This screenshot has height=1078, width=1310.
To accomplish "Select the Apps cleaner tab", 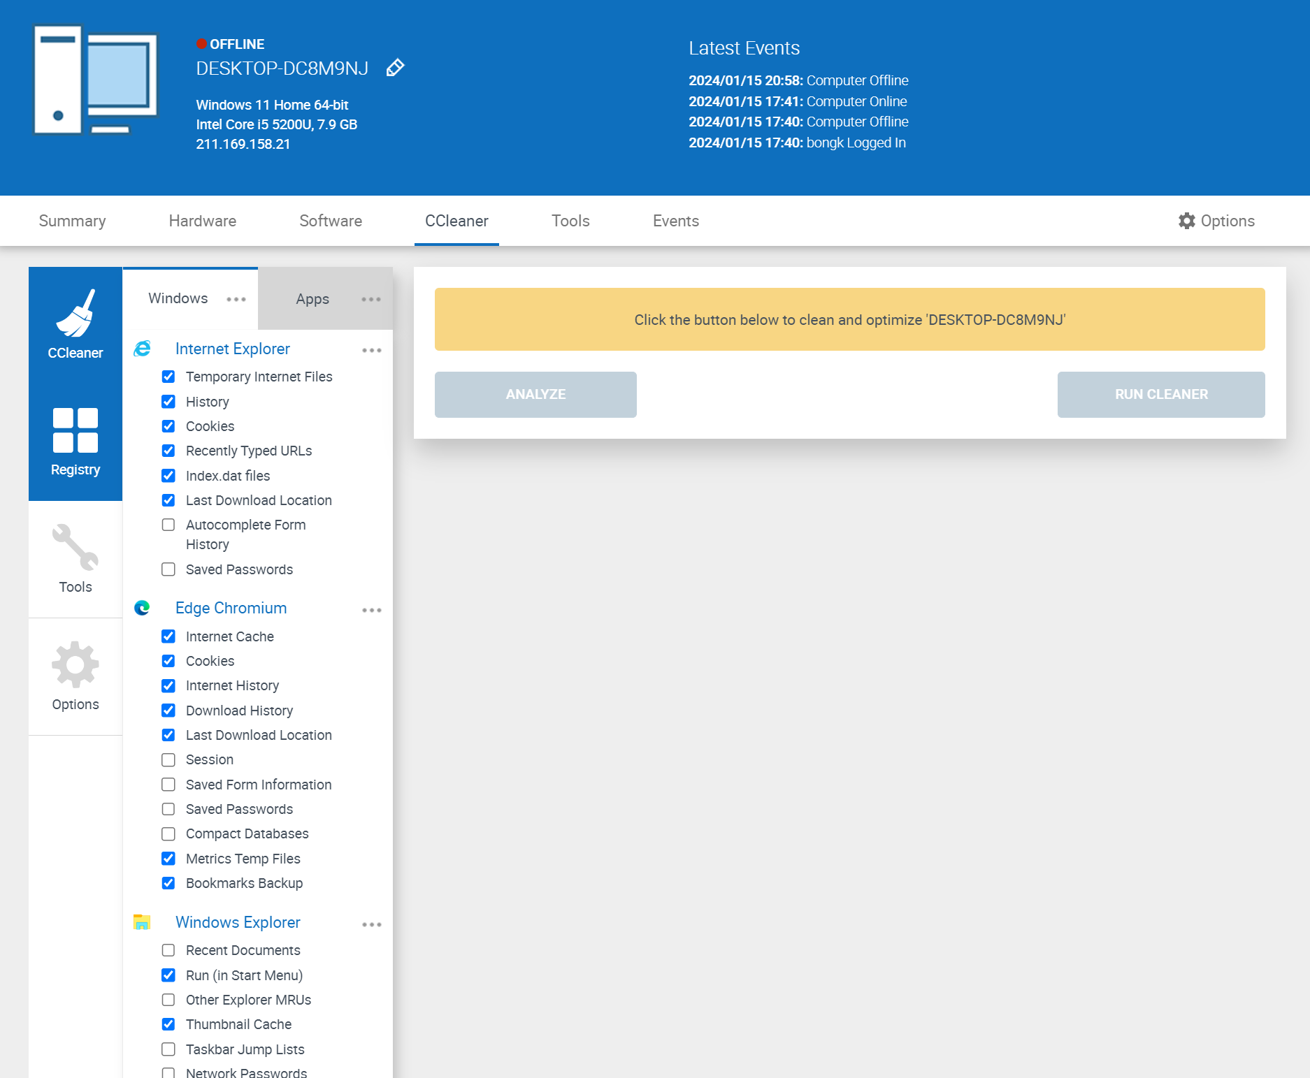I will click(312, 299).
